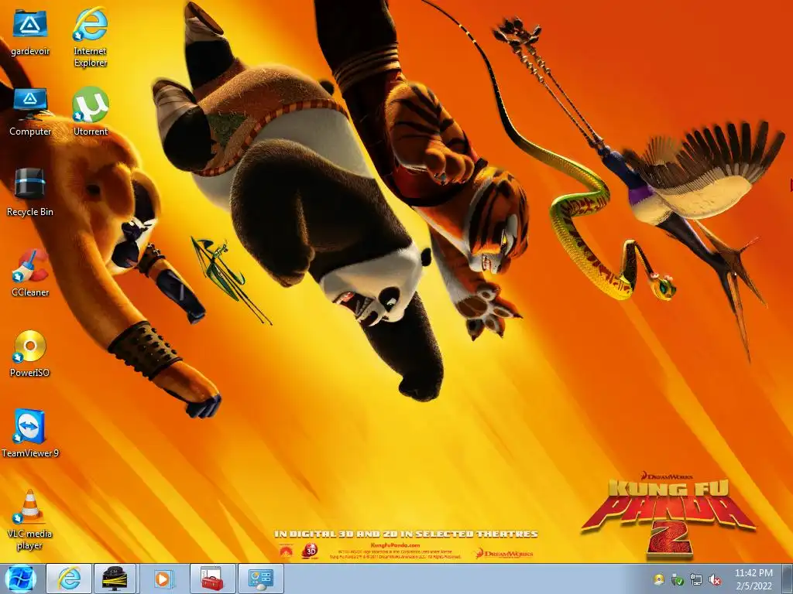Click the Show desktop button at taskbar end
Screen dimensions: 793x594
pyautogui.click(x=788, y=579)
